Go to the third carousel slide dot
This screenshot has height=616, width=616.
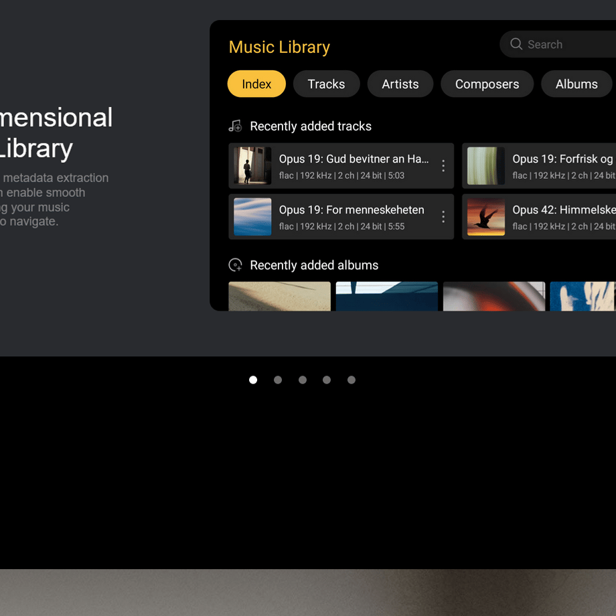(x=303, y=380)
